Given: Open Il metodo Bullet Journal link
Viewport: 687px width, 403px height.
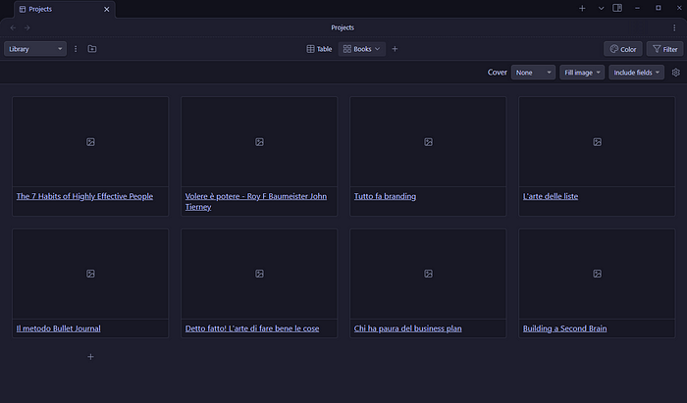Looking at the screenshot, I should (58, 328).
